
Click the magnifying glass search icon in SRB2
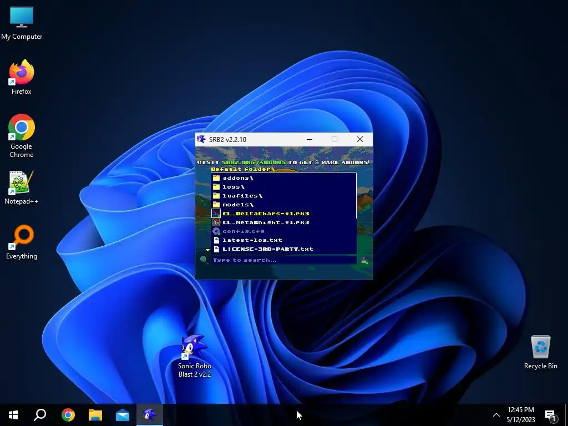(x=204, y=260)
